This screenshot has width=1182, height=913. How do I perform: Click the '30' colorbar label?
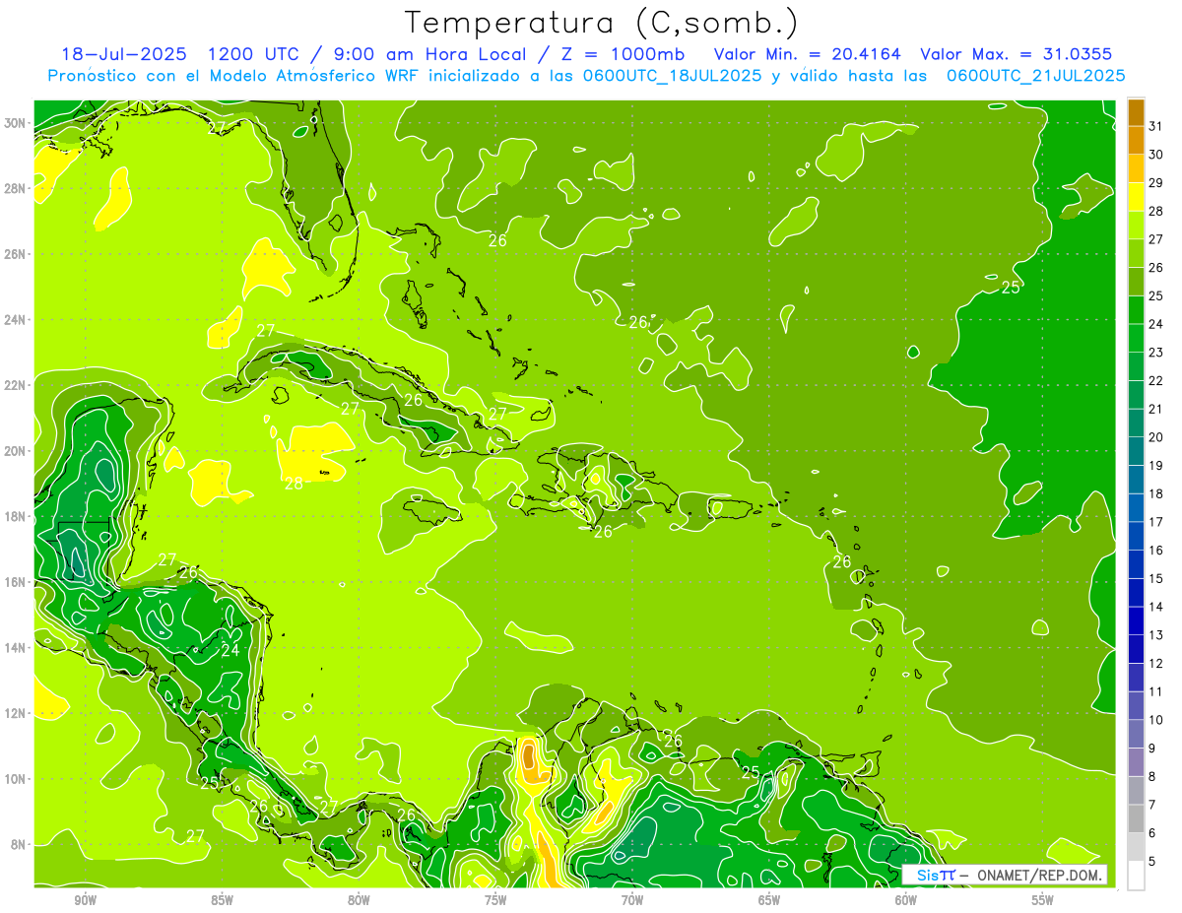1156,155
